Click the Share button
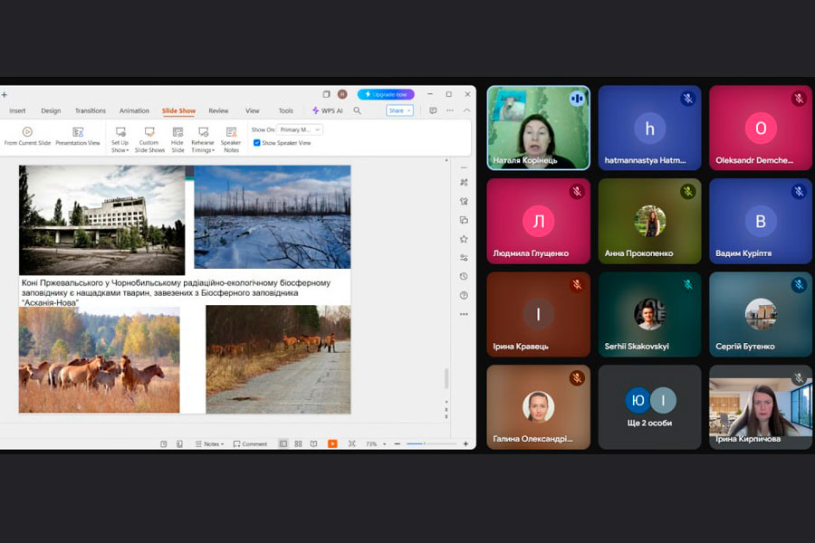The width and height of the screenshot is (815, 543). [399, 110]
